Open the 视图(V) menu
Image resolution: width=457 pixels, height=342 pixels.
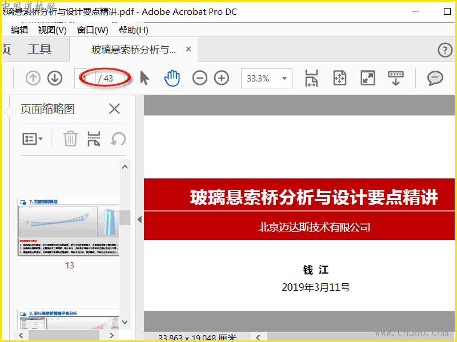pos(52,30)
